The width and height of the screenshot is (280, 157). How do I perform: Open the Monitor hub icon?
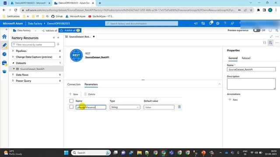click(x=4, y=54)
